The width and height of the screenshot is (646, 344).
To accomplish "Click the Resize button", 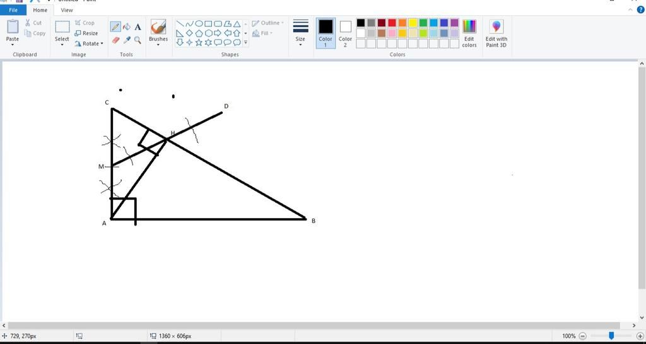I will [86, 33].
